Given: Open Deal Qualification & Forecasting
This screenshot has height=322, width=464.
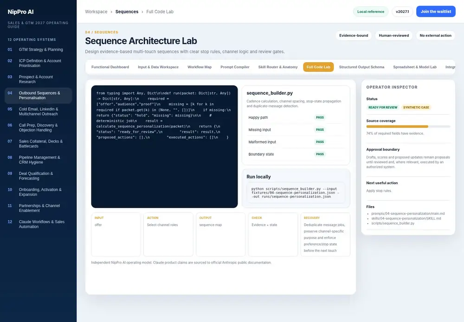Looking at the screenshot, I should pos(38,176).
